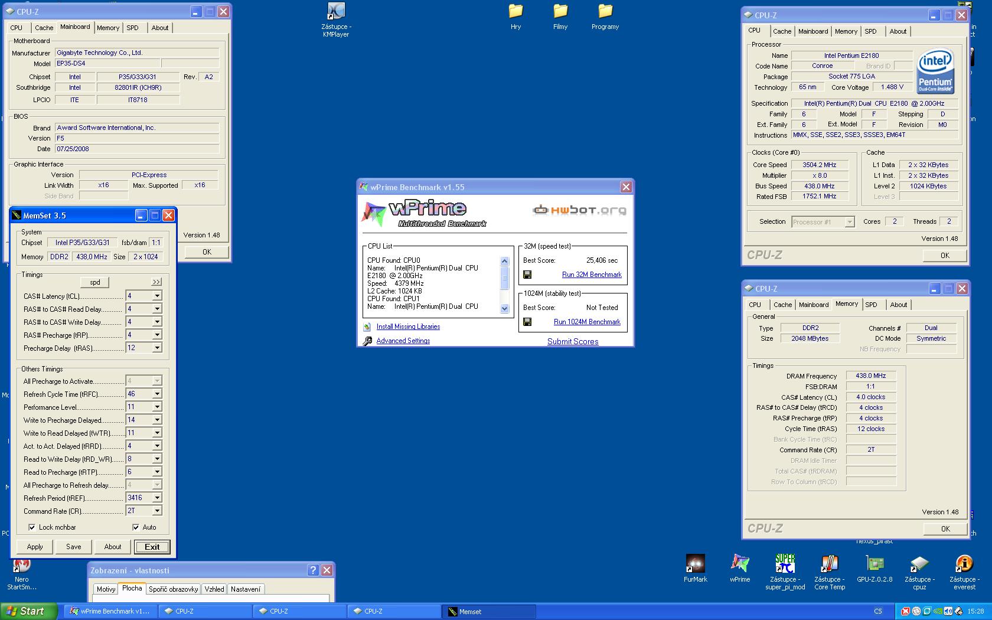
Task: Open the Performance Level dropdown
Action: (157, 407)
